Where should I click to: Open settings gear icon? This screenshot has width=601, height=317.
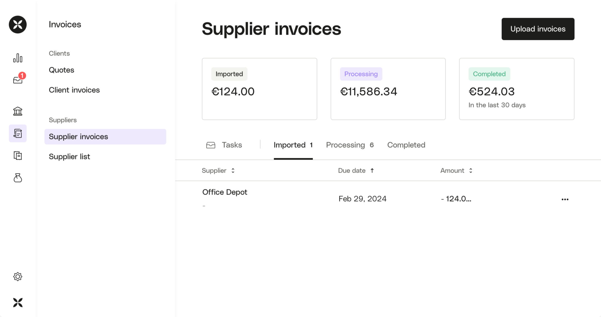[18, 276]
